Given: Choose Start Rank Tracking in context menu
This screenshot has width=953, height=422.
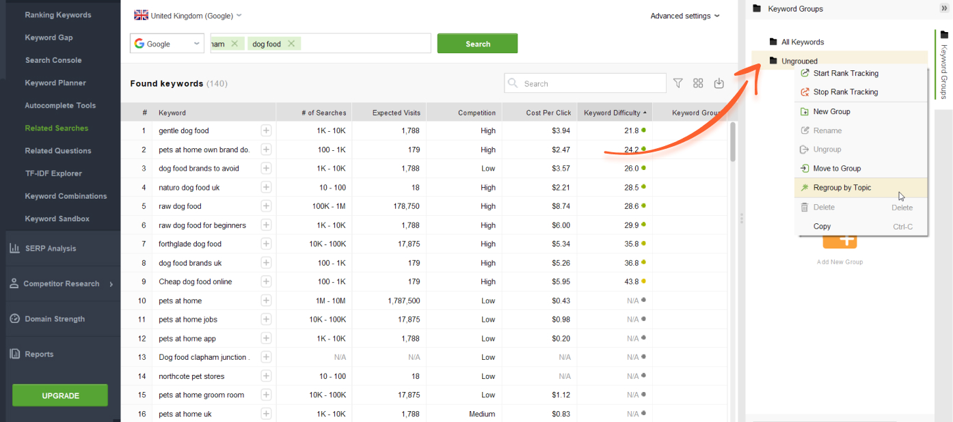Looking at the screenshot, I should 846,73.
